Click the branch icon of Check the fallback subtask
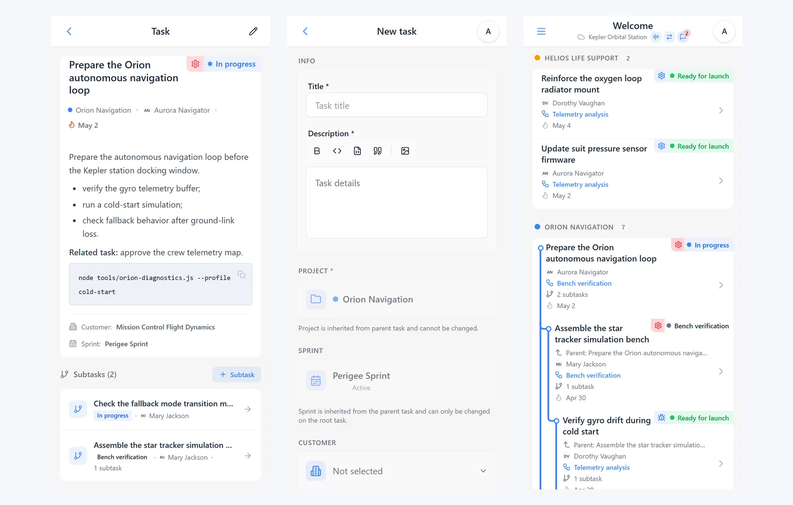793x505 pixels. [78, 409]
